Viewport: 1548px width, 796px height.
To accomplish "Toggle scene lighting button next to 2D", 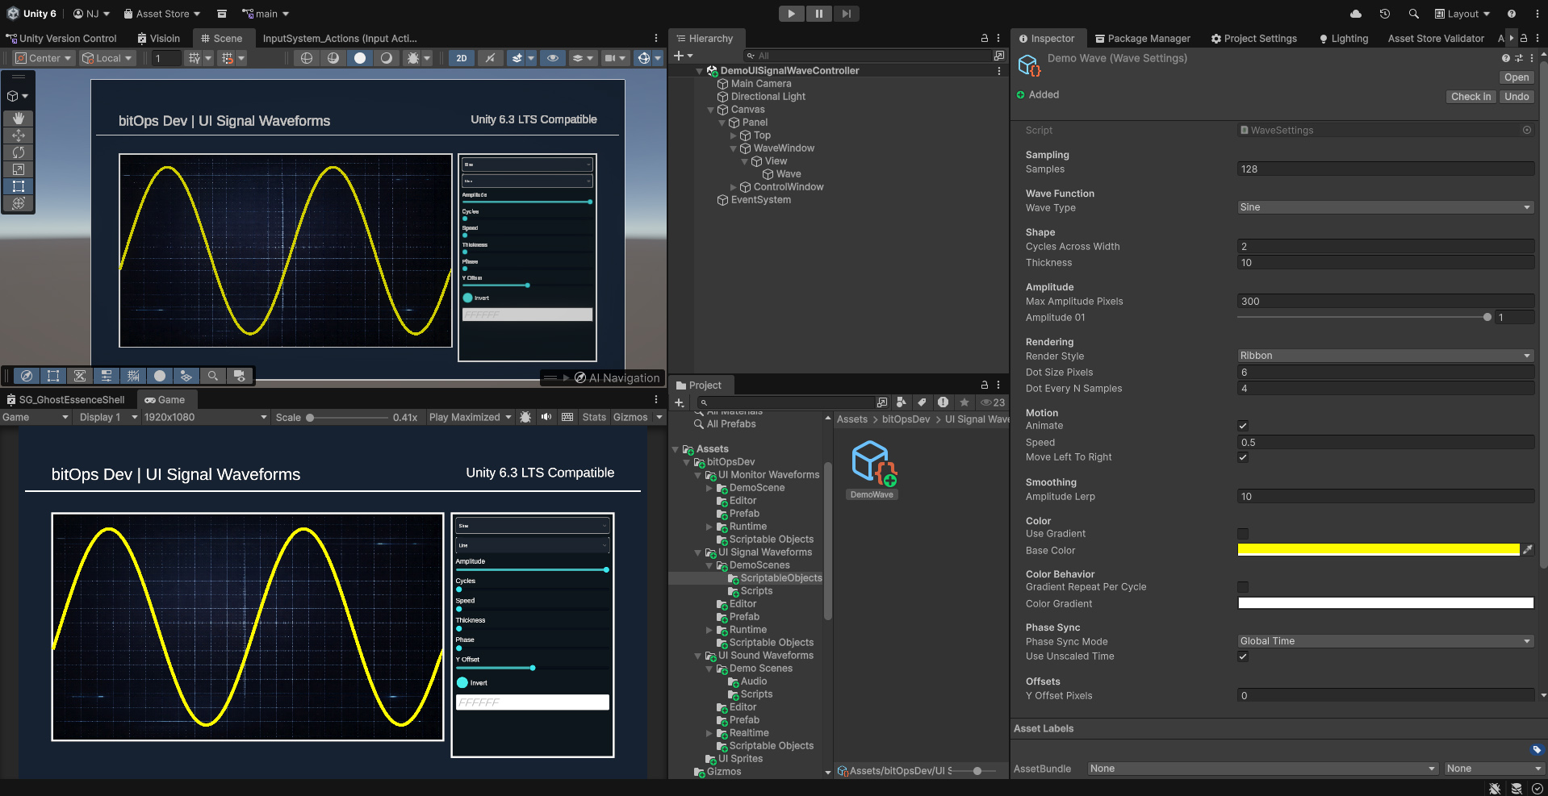I will point(490,58).
